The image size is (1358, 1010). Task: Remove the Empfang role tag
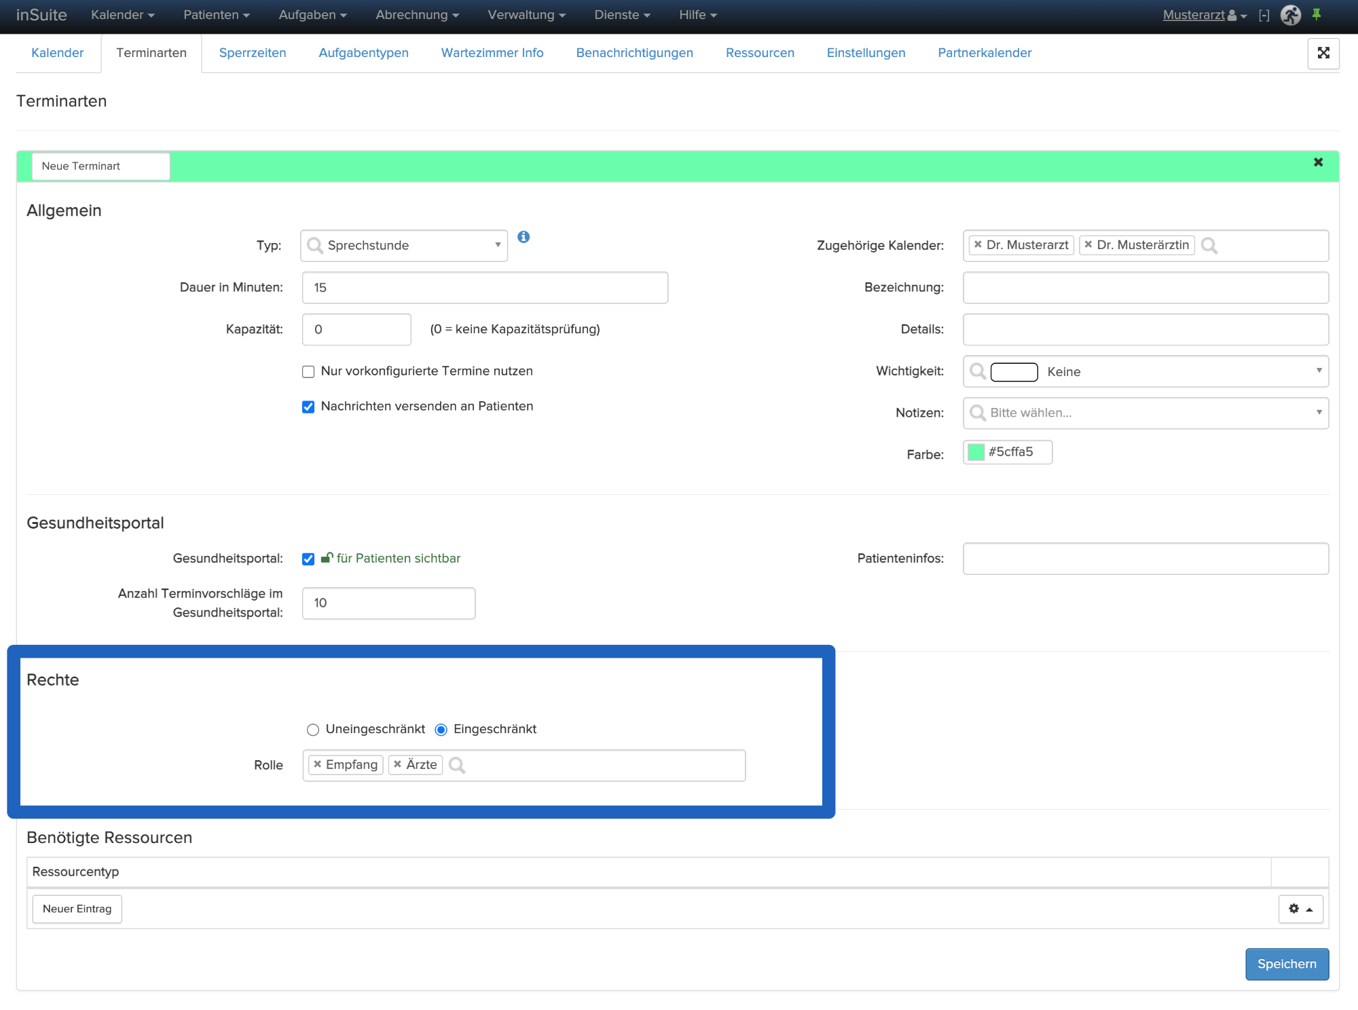[317, 764]
